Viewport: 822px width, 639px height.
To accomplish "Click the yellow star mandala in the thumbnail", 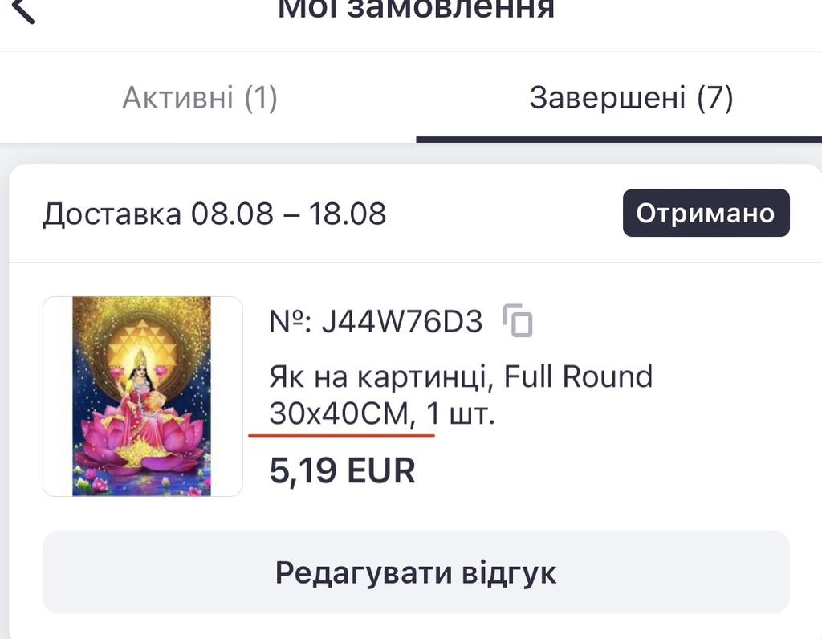I will tap(141, 336).
